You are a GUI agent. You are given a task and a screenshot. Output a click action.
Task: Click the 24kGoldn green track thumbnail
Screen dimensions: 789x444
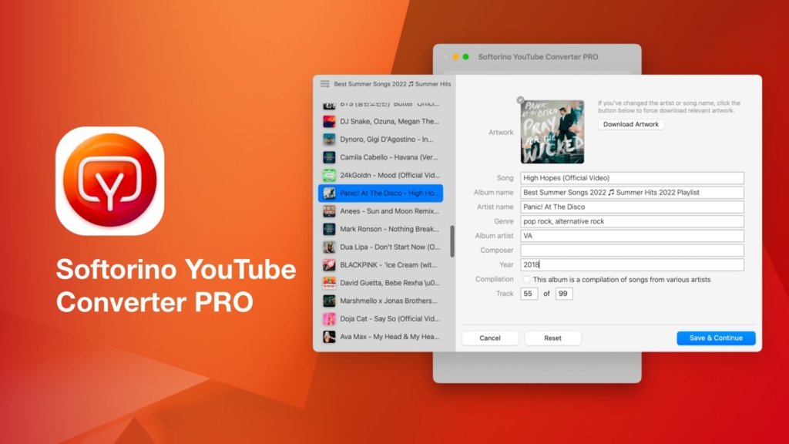coord(329,175)
